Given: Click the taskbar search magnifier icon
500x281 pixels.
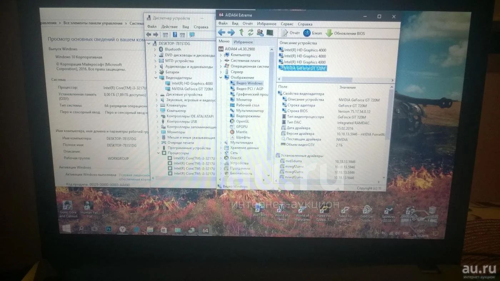Looking at the screenshot, I should tap(81, 229).
